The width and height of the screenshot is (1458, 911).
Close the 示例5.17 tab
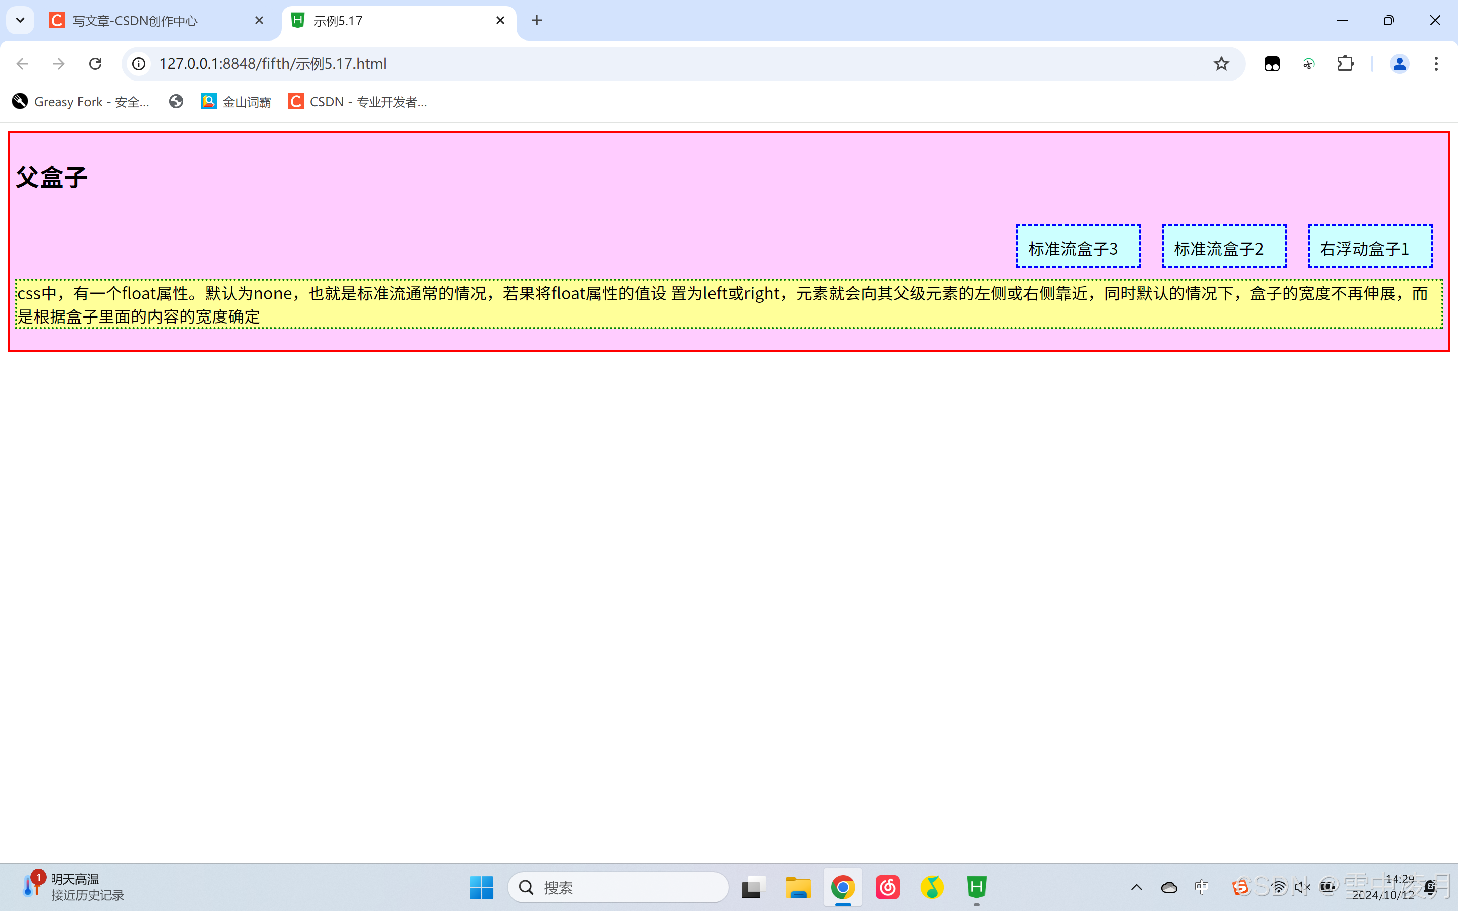500,20
